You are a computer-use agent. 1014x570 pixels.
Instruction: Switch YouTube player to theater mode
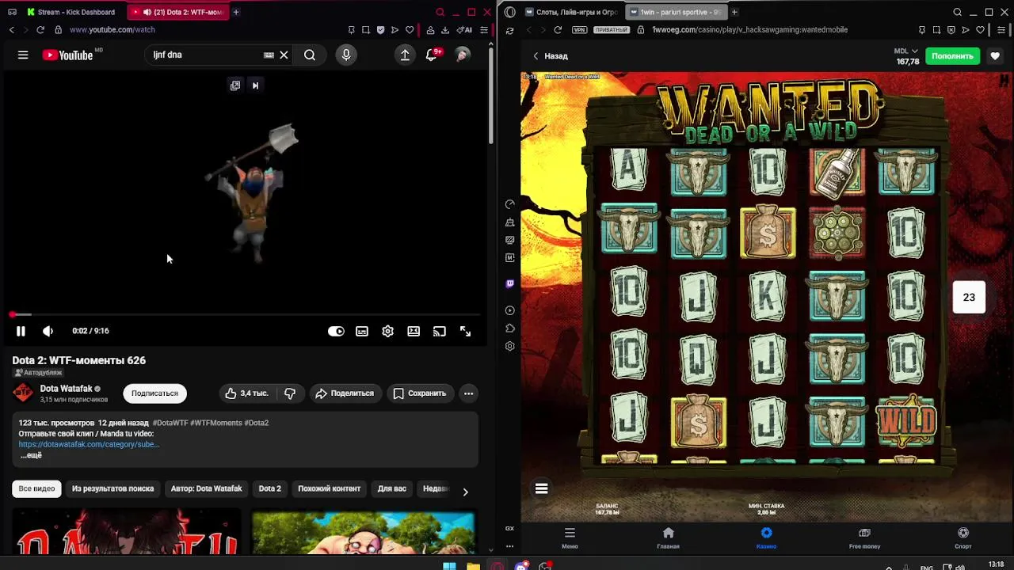click(x=414, y=331)
